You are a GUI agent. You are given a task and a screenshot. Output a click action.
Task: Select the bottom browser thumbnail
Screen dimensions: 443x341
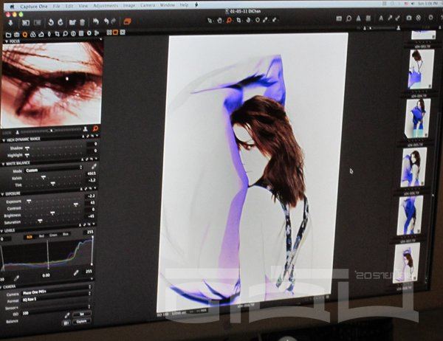tap(405, 263)
